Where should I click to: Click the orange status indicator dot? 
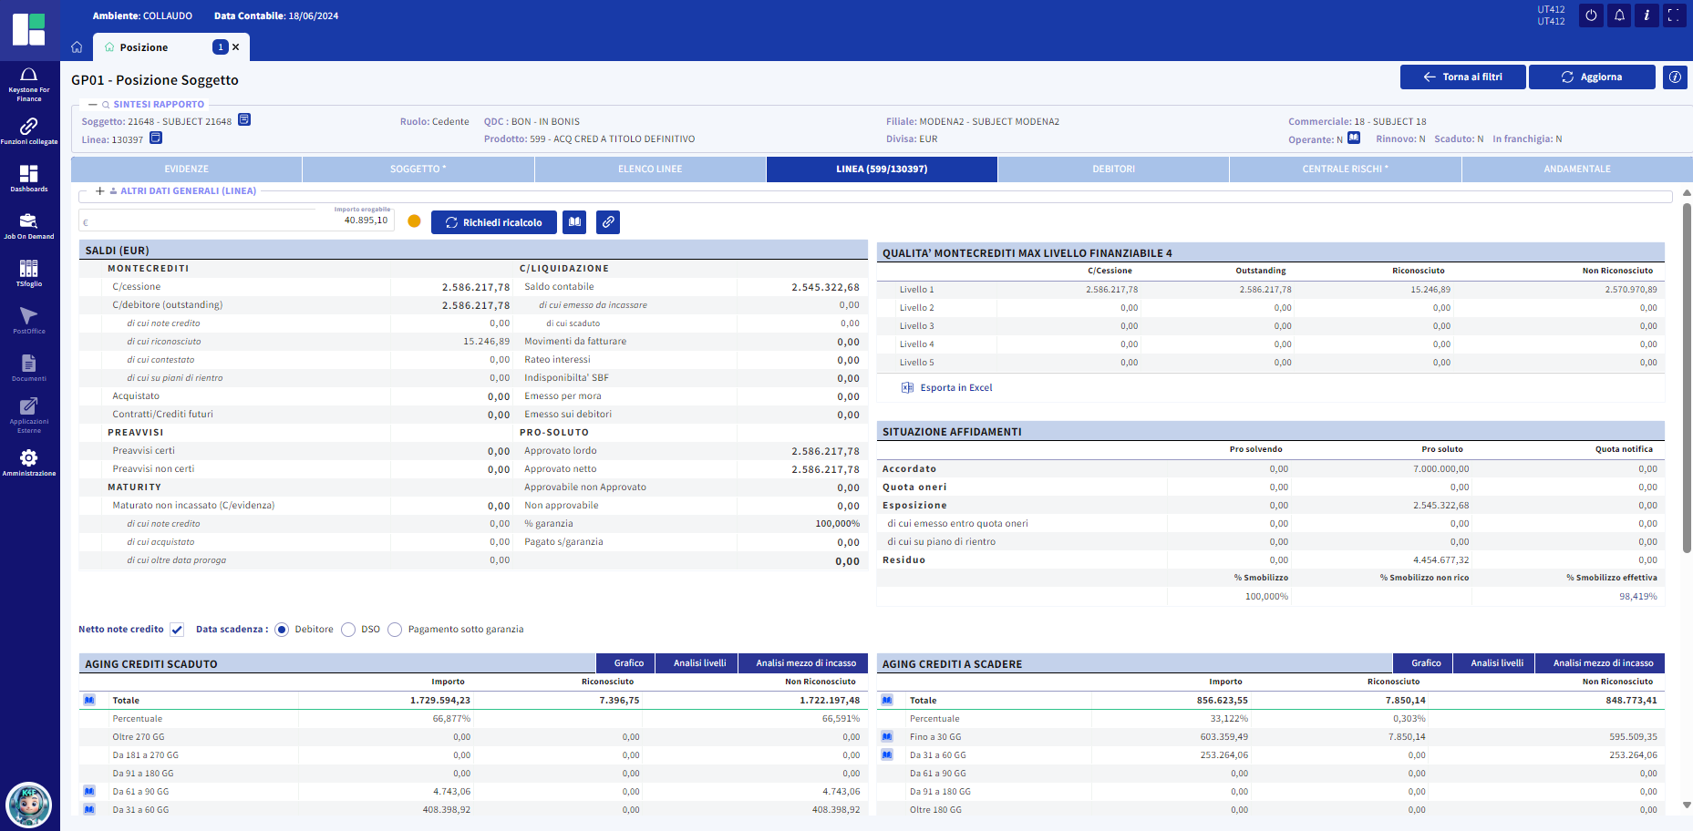pyautogui.click(x=414, y=221)
